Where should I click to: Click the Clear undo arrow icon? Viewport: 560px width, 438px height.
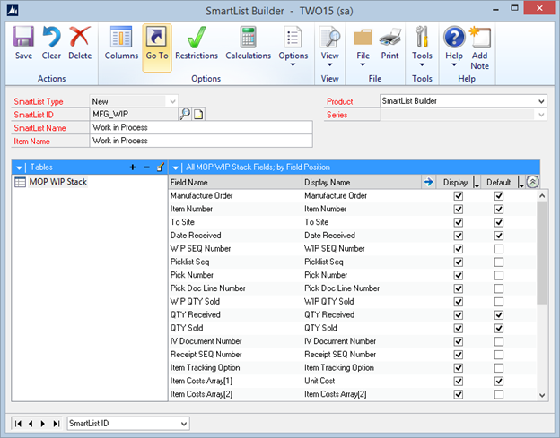51,37
